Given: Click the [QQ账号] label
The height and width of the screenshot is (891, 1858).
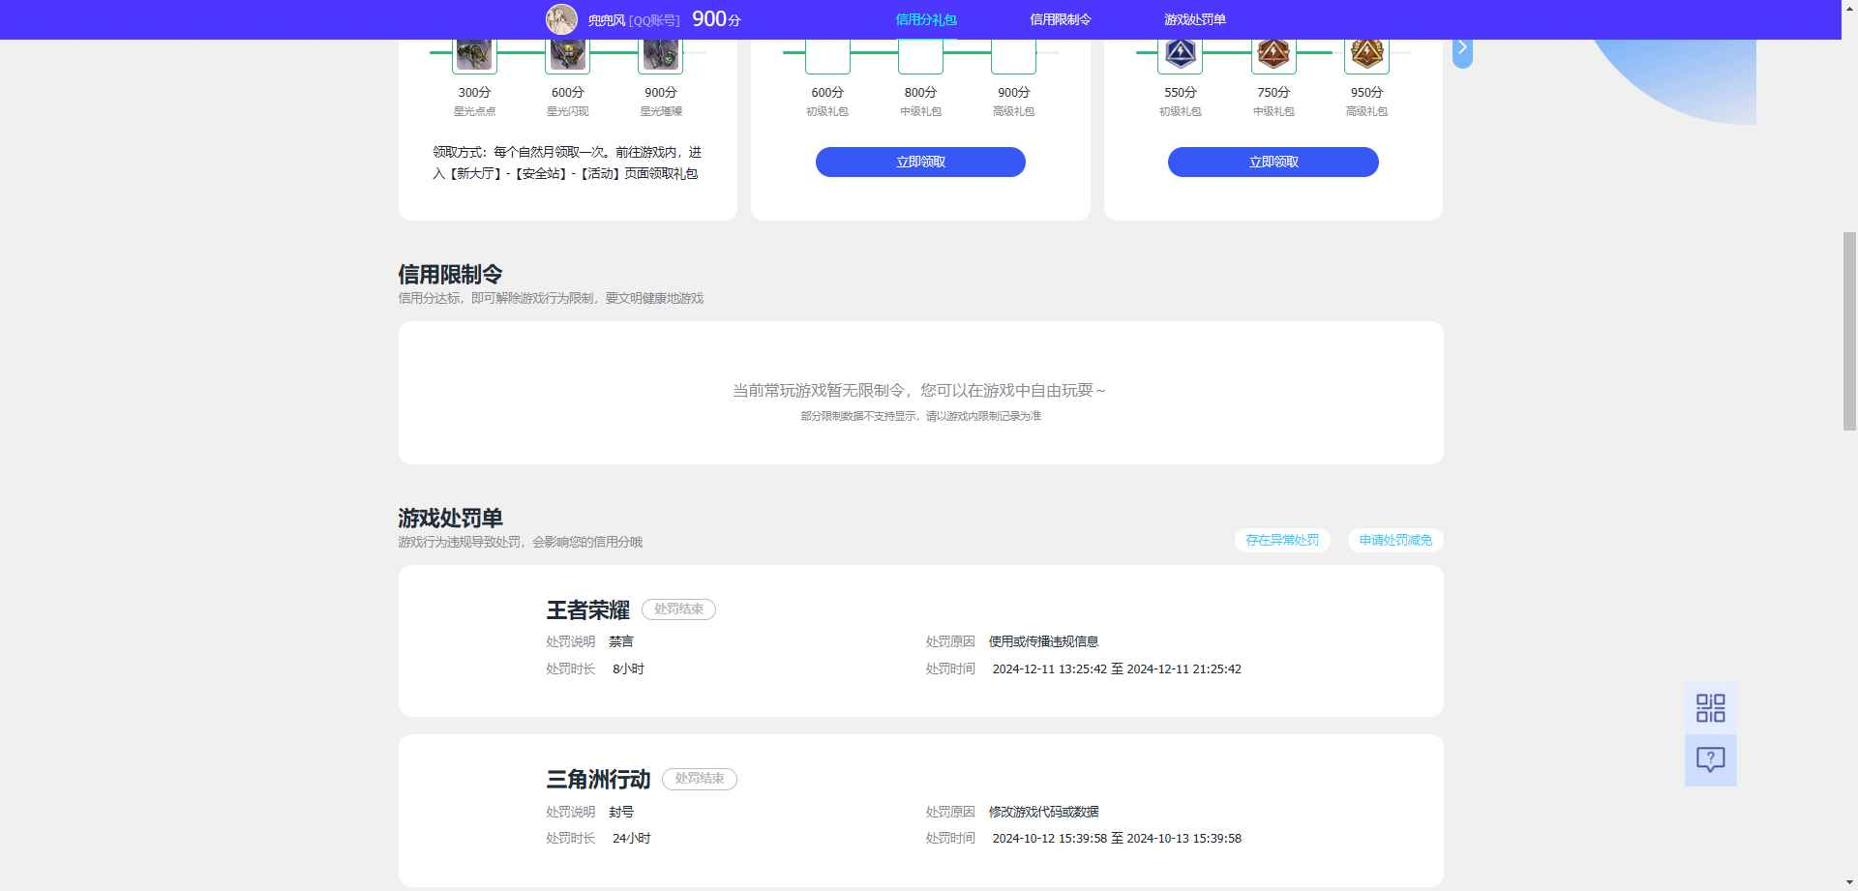Looking at the screenshot, I should click(x=654, y=20).
